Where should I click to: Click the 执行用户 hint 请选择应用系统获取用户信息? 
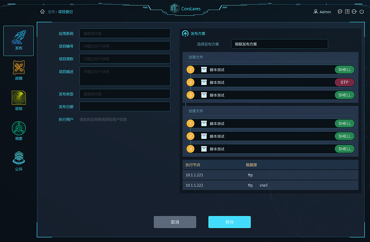pyautogui.click(x=103, y=119)
